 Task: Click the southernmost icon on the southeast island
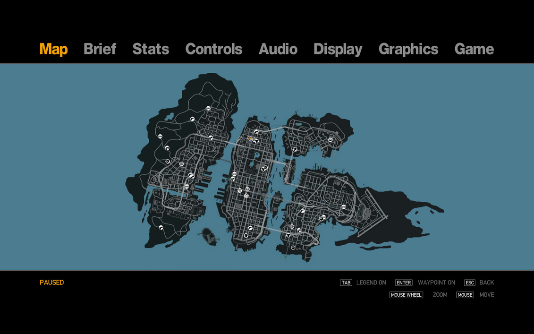pyautogui.click(x=293, y=248)
